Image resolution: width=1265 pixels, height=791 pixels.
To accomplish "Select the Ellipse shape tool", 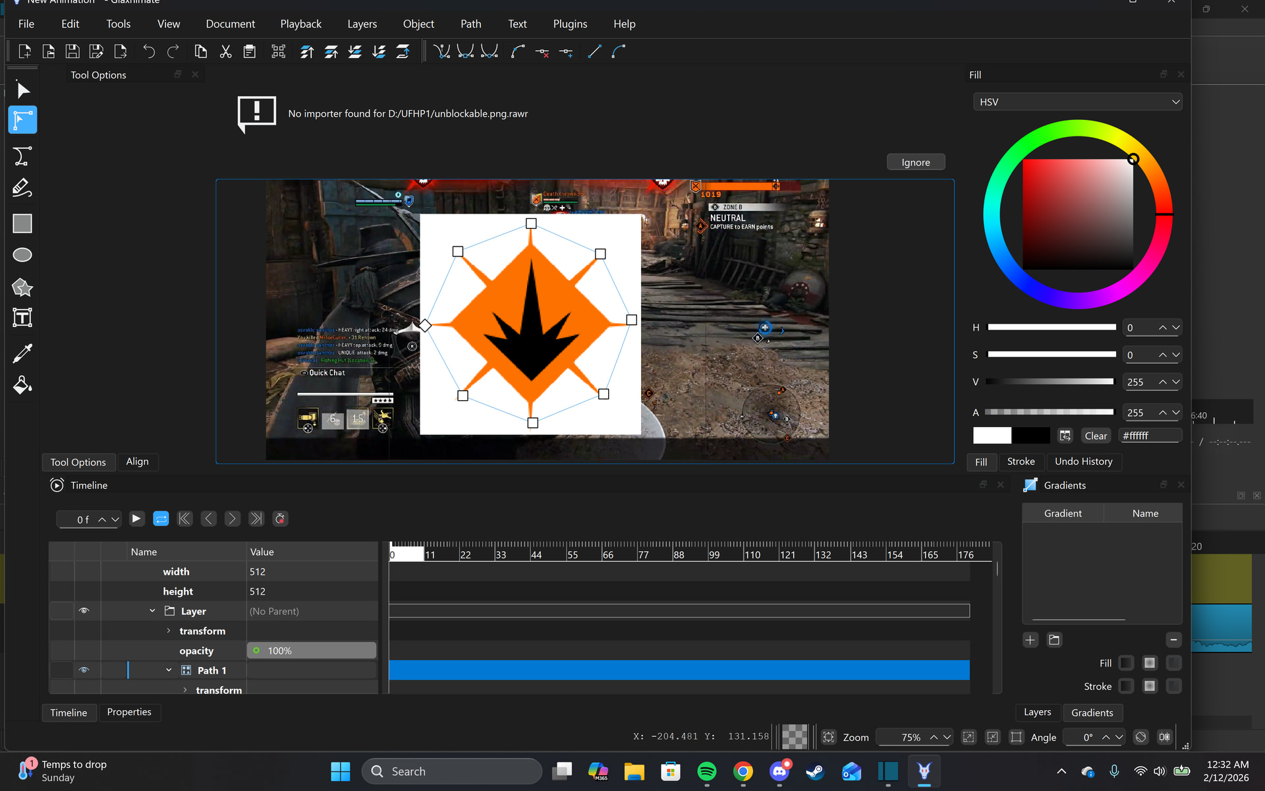I will pos(22,255).
